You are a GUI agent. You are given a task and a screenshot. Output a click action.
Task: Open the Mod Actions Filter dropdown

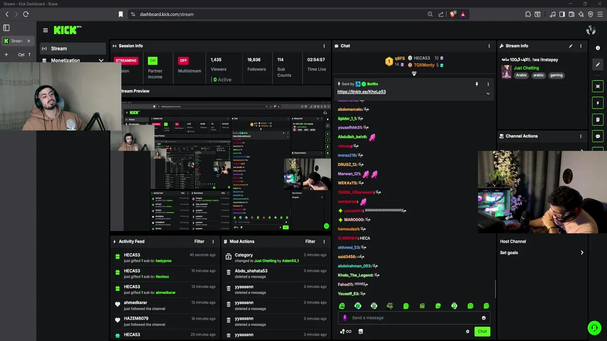(310, 242)
